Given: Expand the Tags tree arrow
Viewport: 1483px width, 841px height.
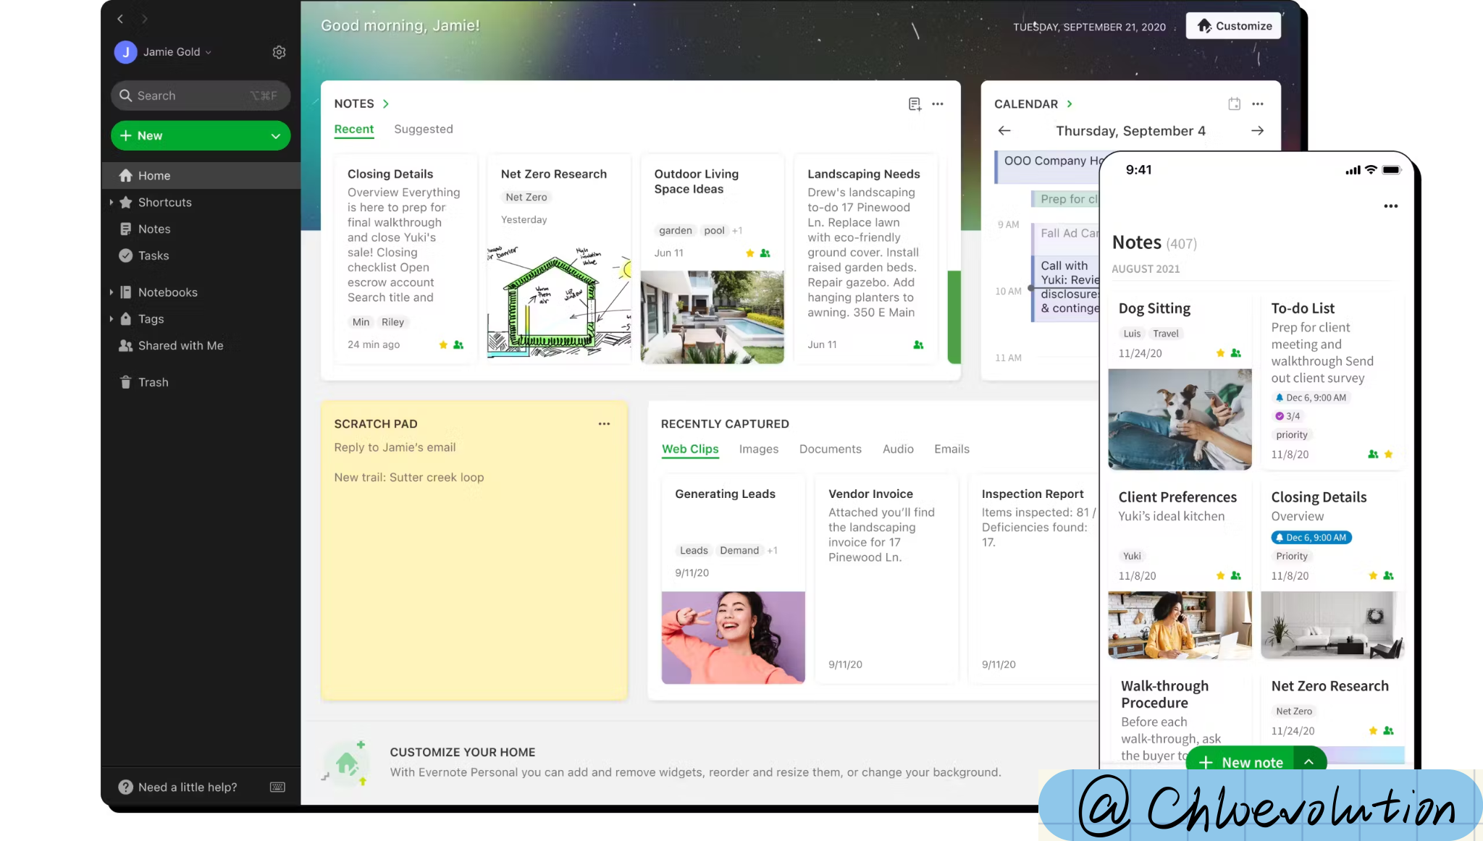Looking at the screenshot, I should click(x=111, y=319).
